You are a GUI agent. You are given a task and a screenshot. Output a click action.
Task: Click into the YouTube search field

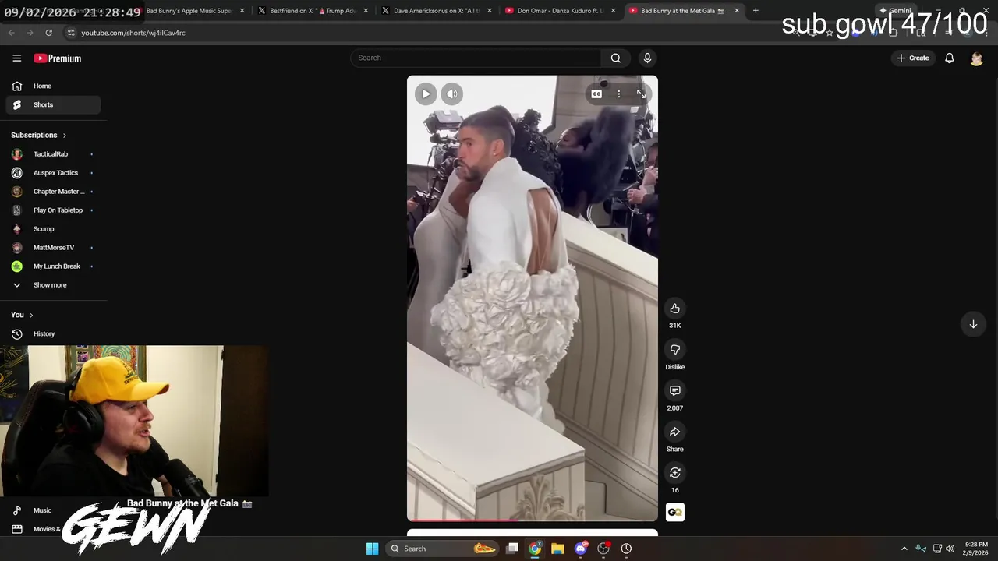(476, 58)
